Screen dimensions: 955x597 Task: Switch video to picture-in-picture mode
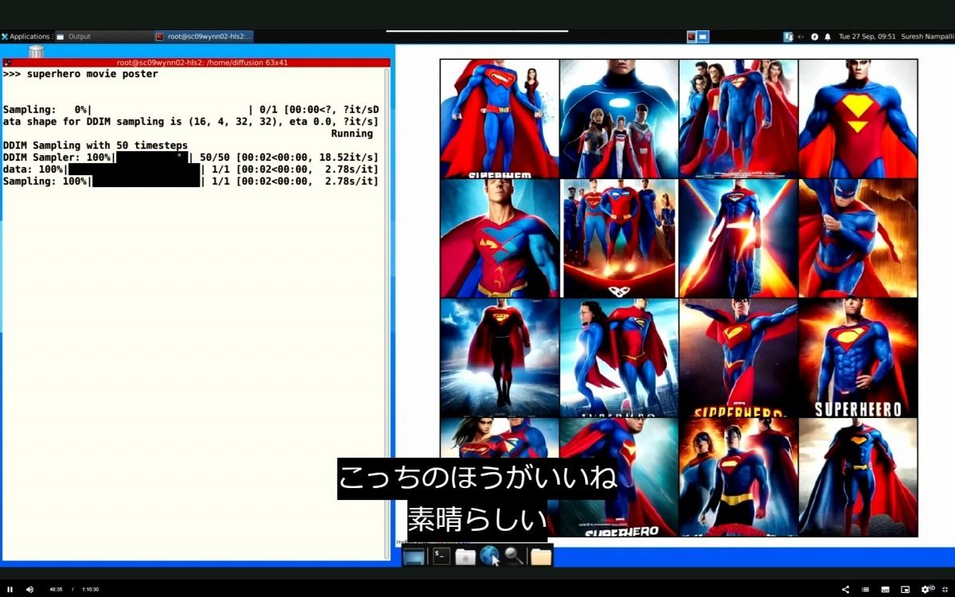[x=905, y=589]
